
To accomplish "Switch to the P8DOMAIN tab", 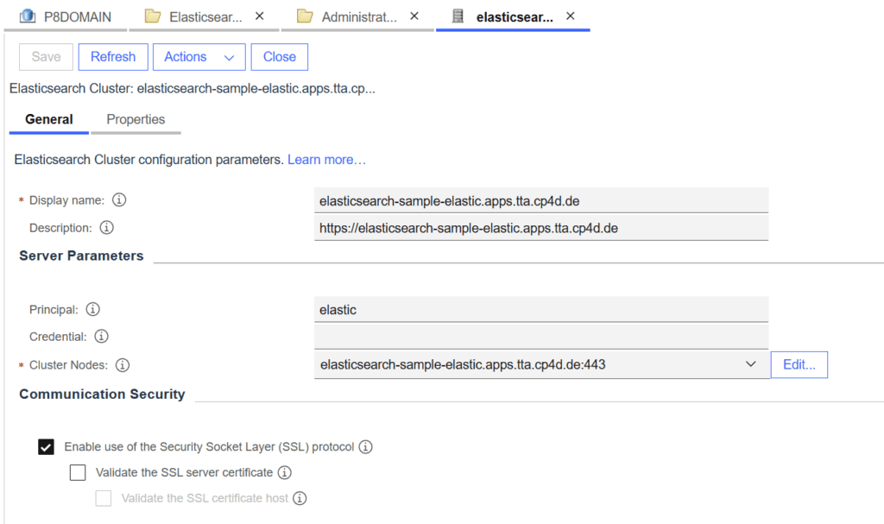I will [66, 17].
